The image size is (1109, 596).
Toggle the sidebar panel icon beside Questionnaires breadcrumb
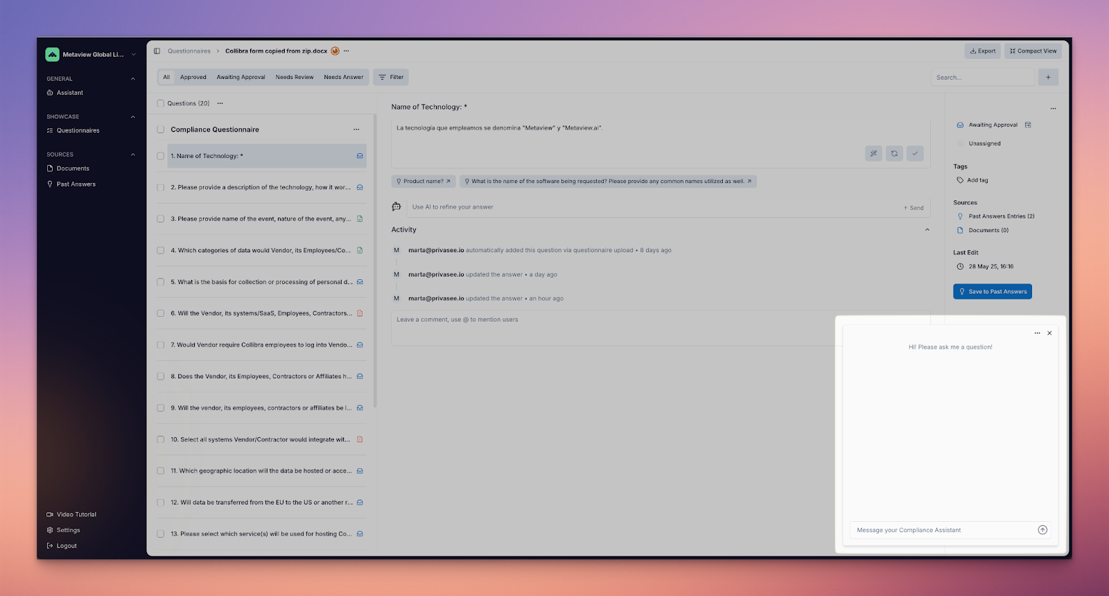pos(157,51)
